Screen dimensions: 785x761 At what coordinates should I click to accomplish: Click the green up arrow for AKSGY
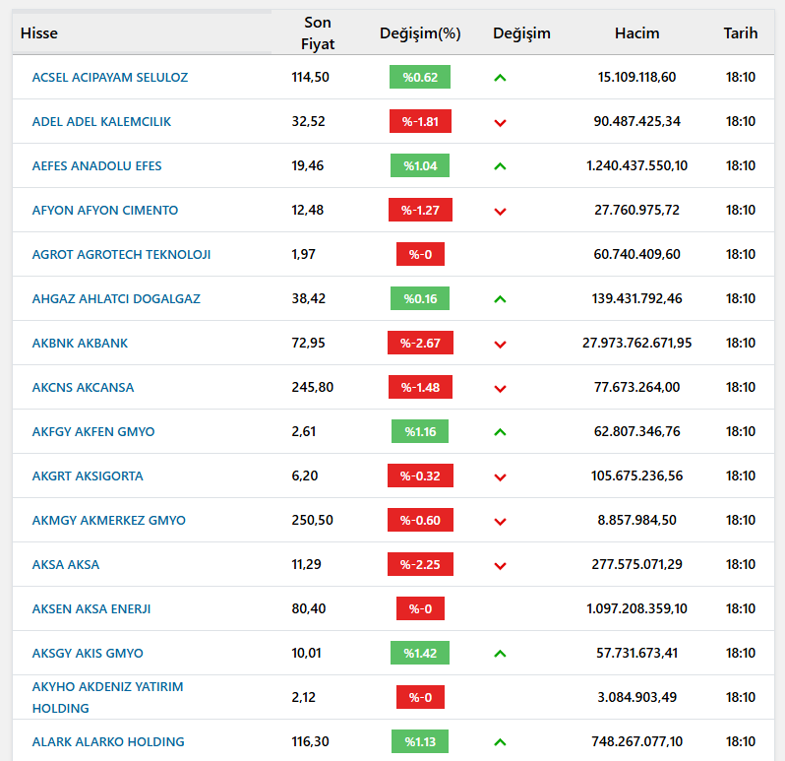[x=500, y=654]
